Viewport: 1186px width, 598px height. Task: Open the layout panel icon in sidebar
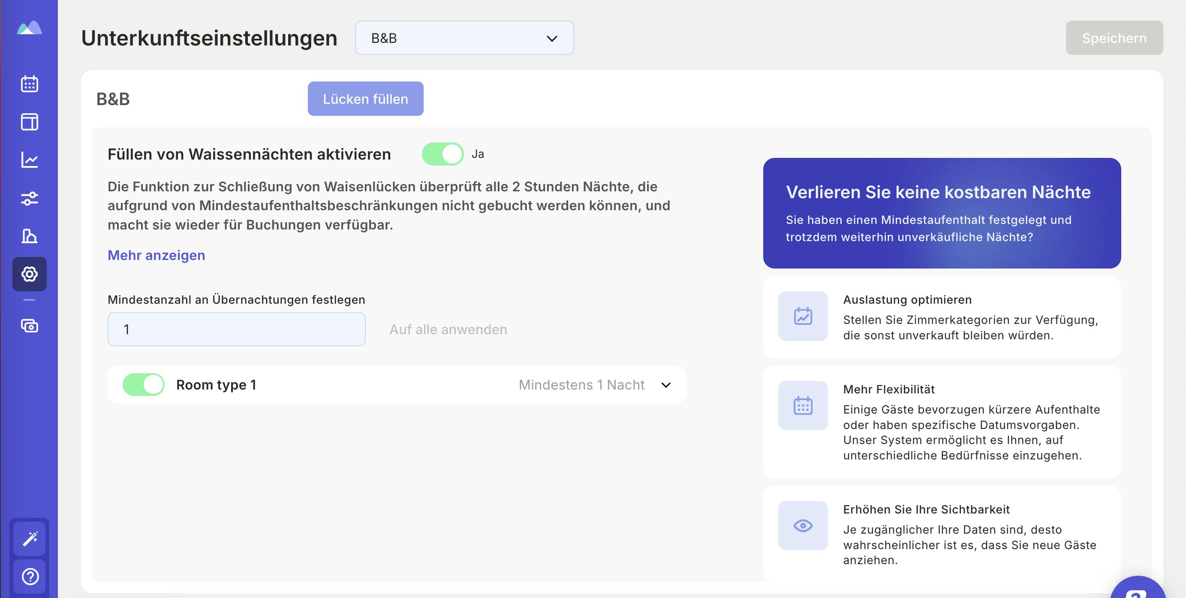[30, 122]
